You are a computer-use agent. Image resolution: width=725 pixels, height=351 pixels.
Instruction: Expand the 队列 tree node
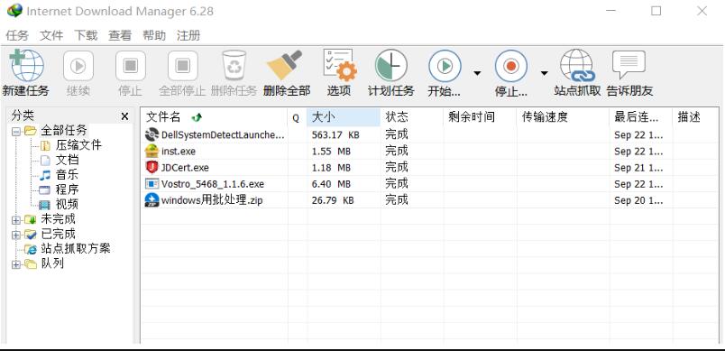point(16,264)
